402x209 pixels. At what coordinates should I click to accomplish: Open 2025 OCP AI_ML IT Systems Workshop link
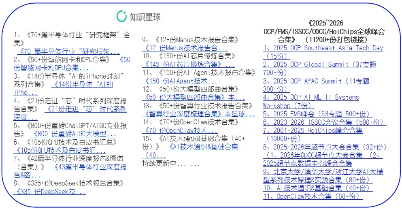[311, 102]
